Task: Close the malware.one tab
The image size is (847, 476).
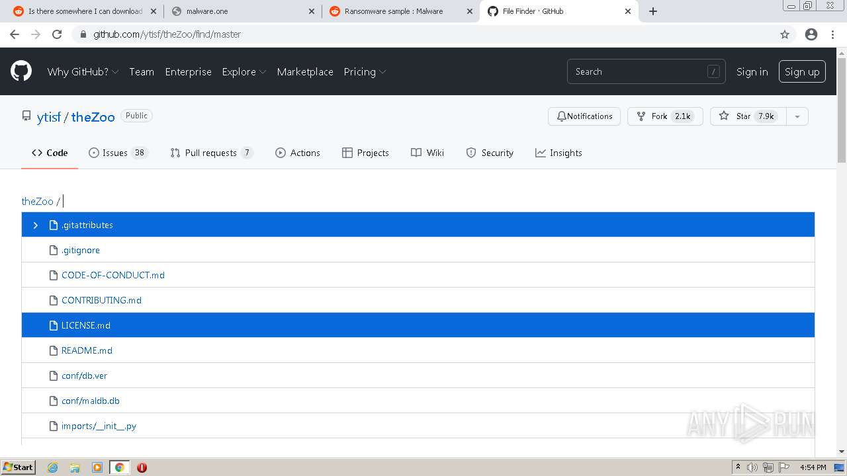Action: click(312, 11)
